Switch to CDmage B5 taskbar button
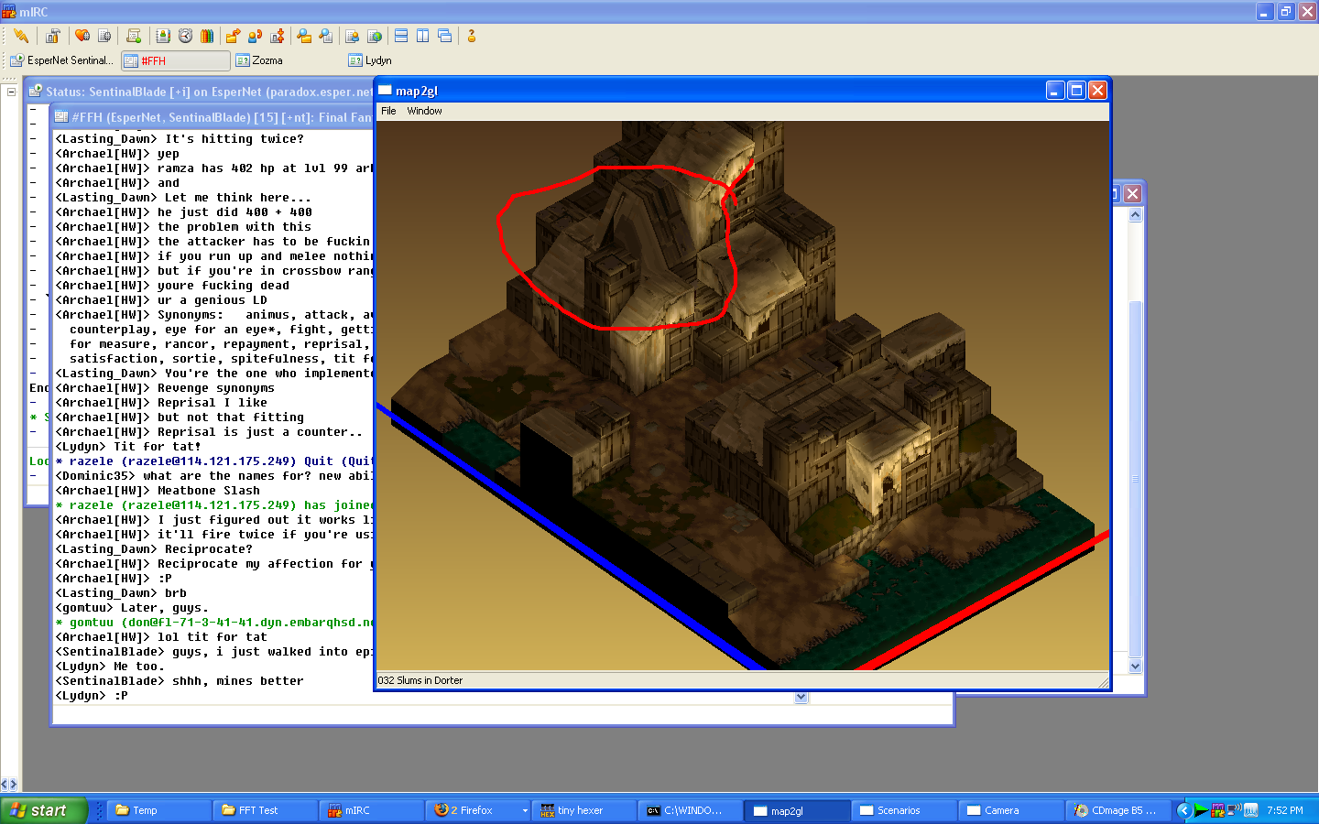Viewport: 1319px width, 824px height. pos(1117,810)
